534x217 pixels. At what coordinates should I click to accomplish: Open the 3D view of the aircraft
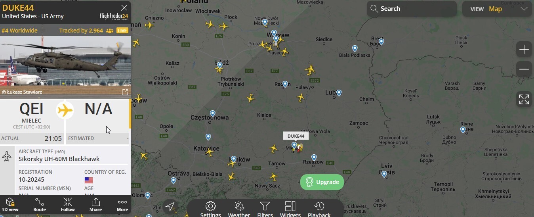[10, 205]
